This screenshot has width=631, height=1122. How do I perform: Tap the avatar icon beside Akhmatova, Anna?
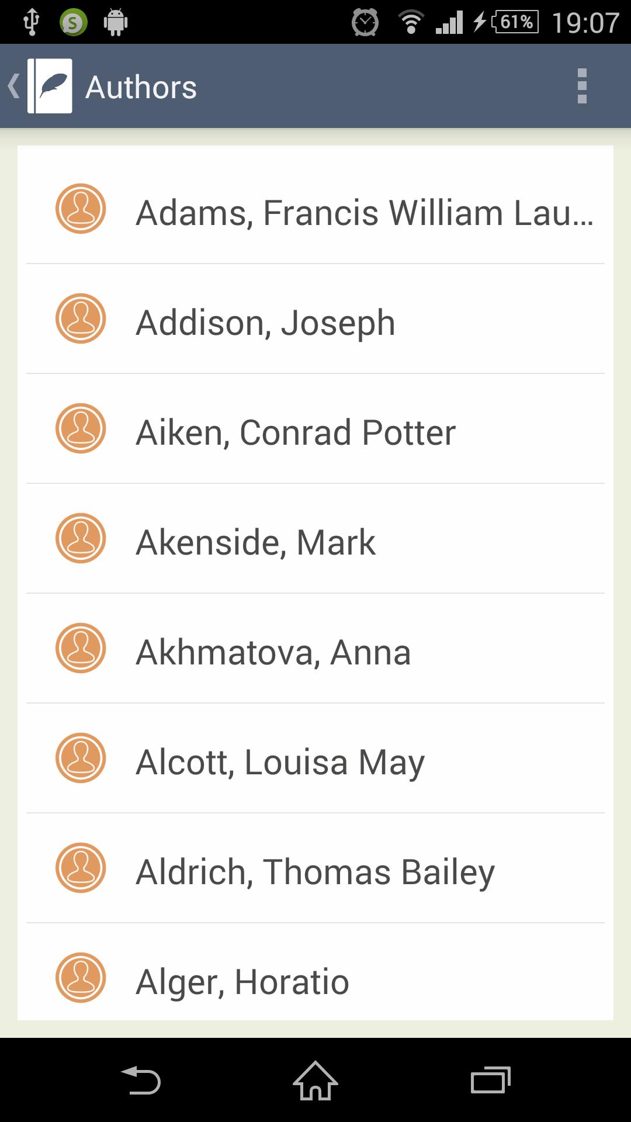click(x=81, y=648)
